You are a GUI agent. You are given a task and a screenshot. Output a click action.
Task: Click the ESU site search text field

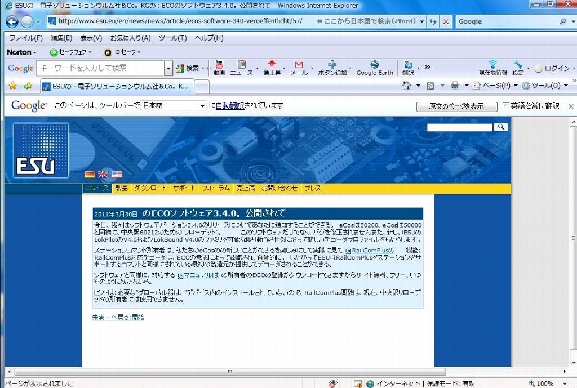point(460,127)
